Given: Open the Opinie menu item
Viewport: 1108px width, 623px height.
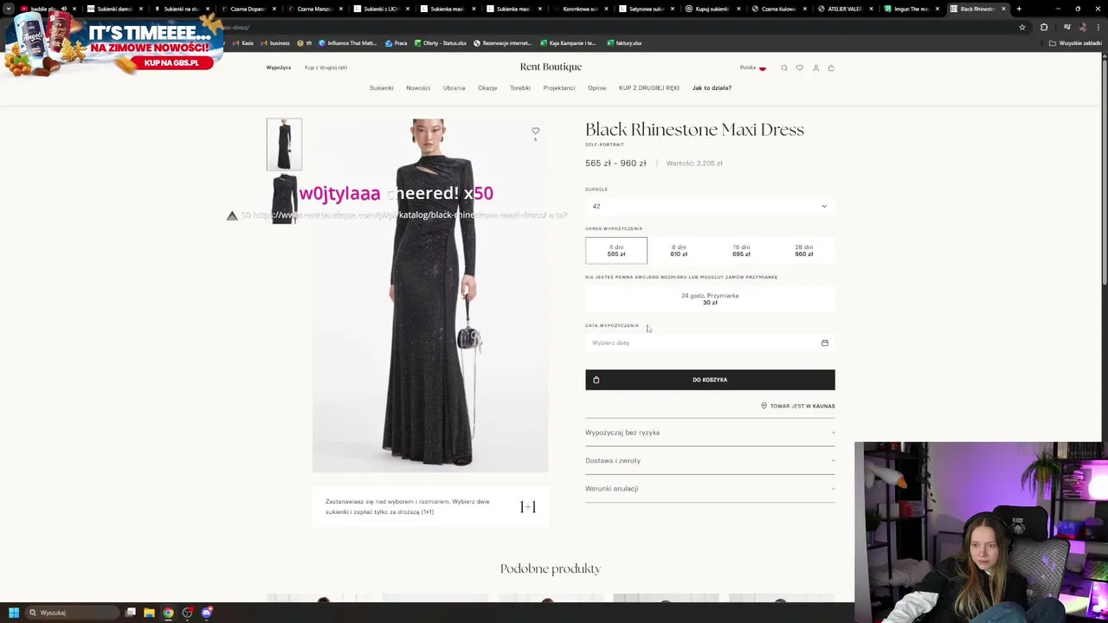Looking at the screenshot, I should [x=596, y=87].
